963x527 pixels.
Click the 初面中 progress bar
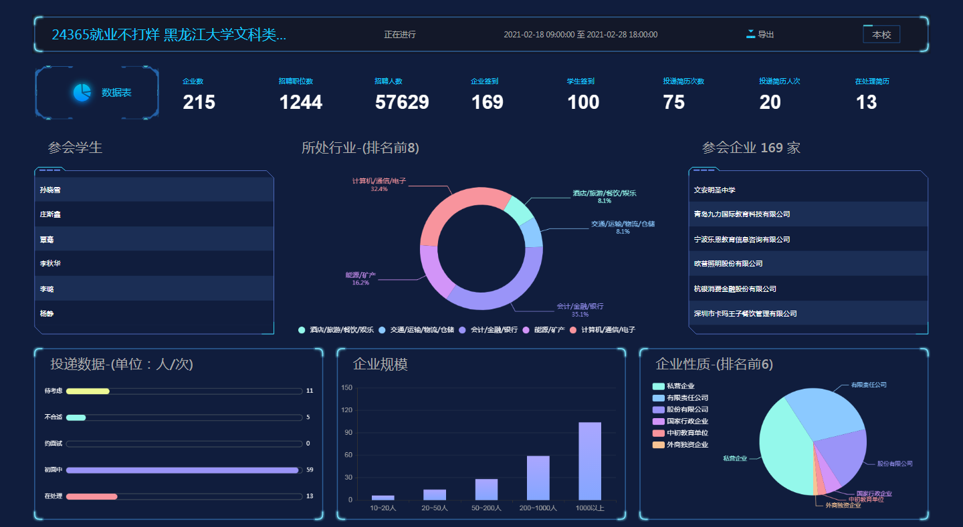[x=182, y=470]
